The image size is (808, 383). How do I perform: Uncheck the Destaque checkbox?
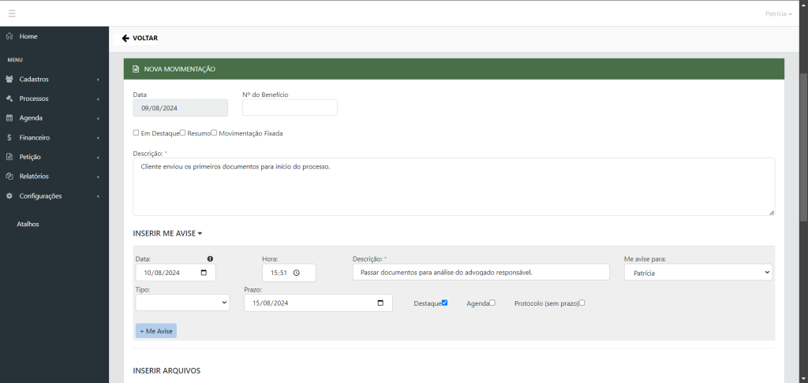click(x=445, y=303)
